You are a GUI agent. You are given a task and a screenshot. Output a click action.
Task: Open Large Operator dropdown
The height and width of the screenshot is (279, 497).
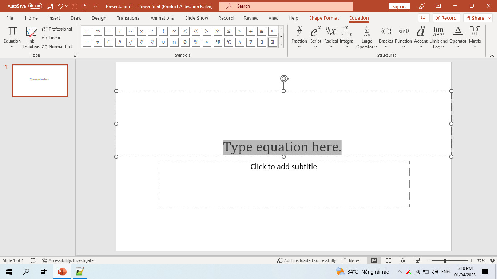tap(367, 38)
